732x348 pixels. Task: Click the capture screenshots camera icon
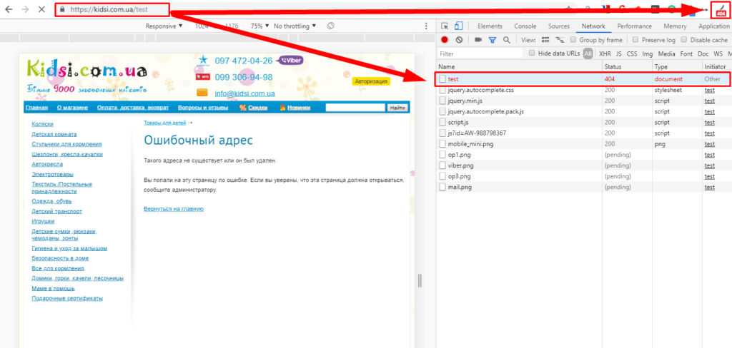tap(478, 40)
